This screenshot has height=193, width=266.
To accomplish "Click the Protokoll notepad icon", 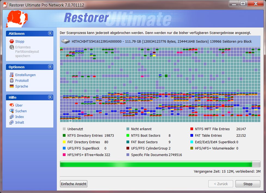I will point(11,80).
